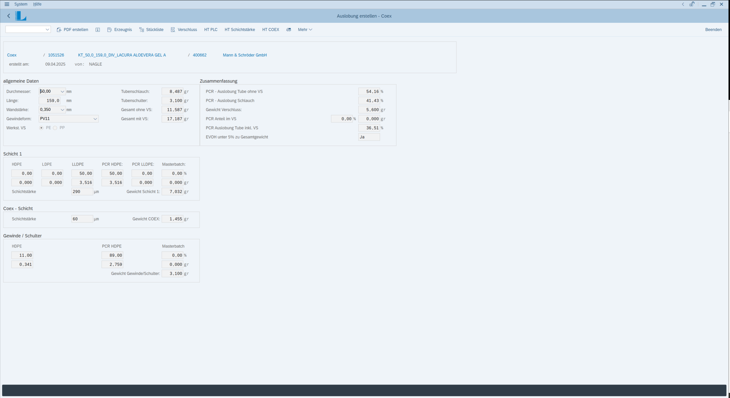Open the Stückliste structure icon
The image size is (730, 398).
coord(141,30)
